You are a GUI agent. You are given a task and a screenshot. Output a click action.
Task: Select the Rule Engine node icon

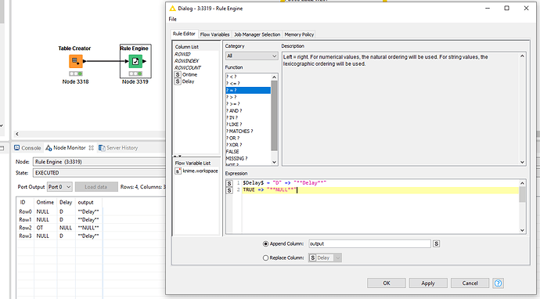pos(135,61)
